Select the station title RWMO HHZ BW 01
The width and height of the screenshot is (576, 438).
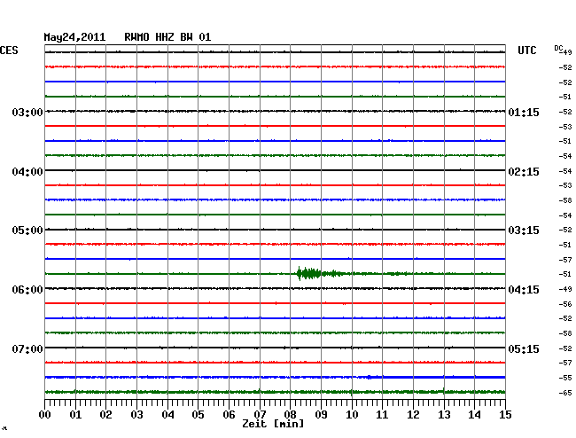click(x=167, y=37)
